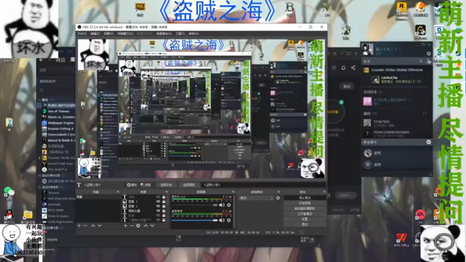This screenshot has height=262, width=466.
Task: Open the 帮助(H) menu in OBS
Action: (194, 34)
